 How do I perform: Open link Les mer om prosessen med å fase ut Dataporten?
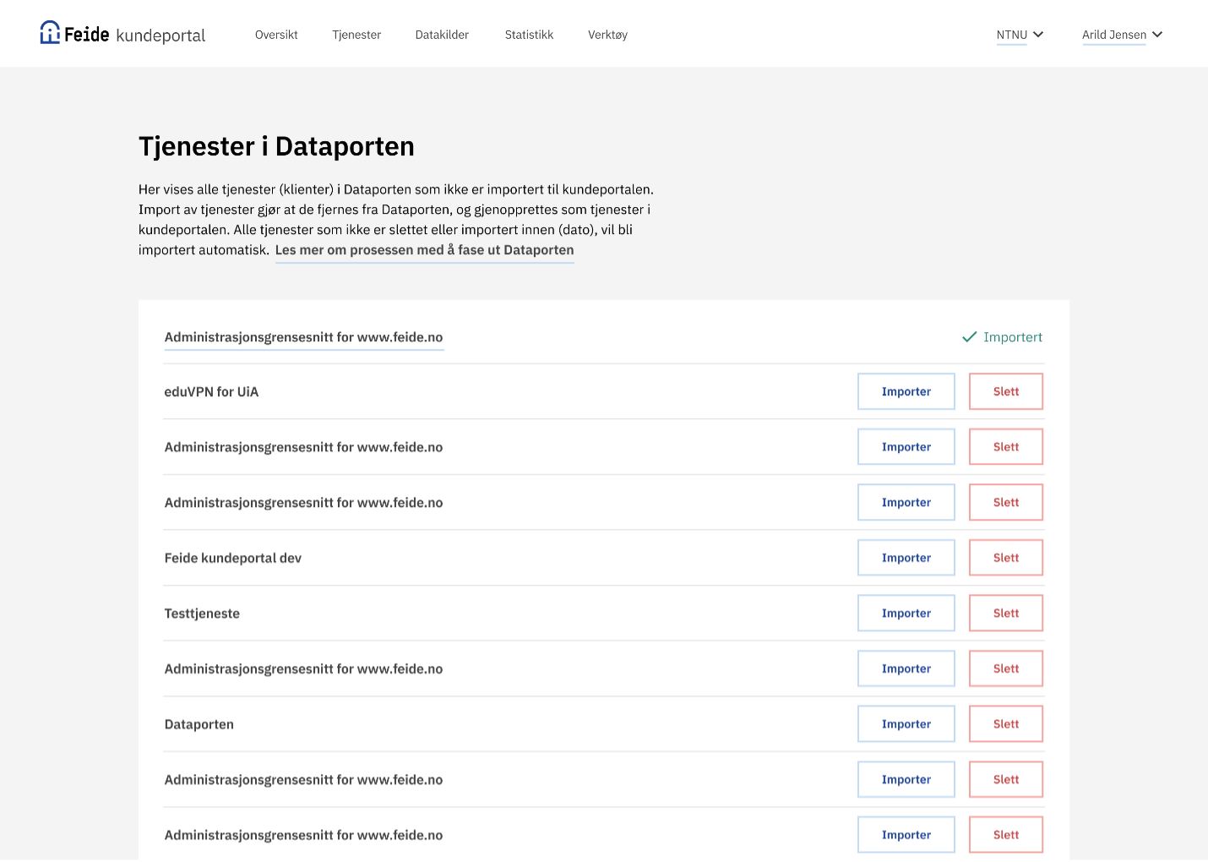pyautogui.click(x=424, y=250)
